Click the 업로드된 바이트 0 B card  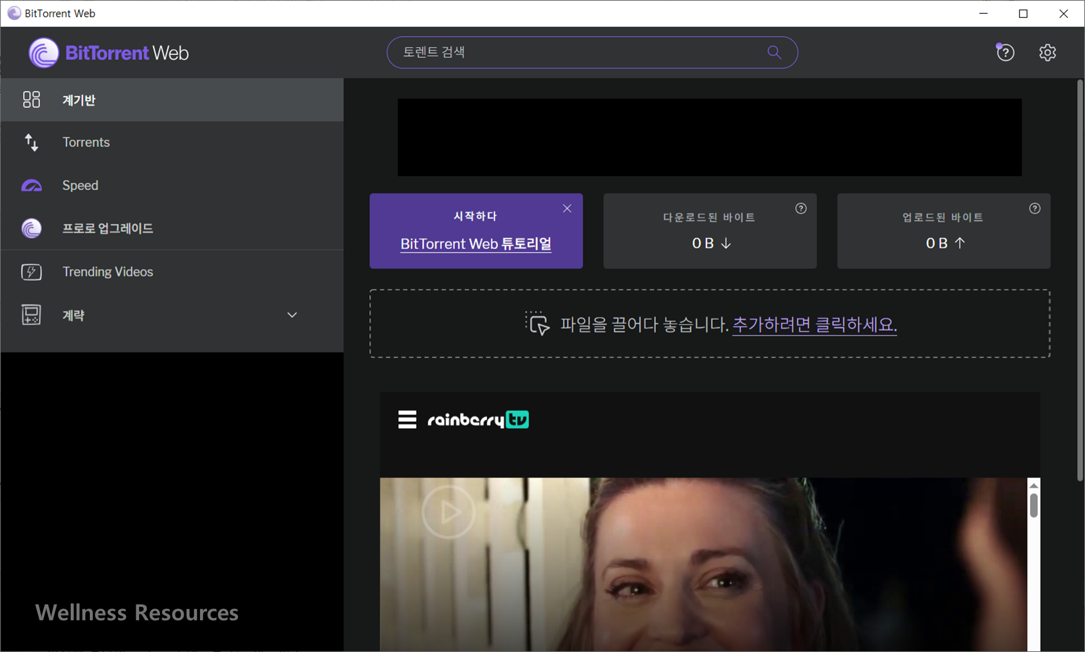[x=944, y=231]
